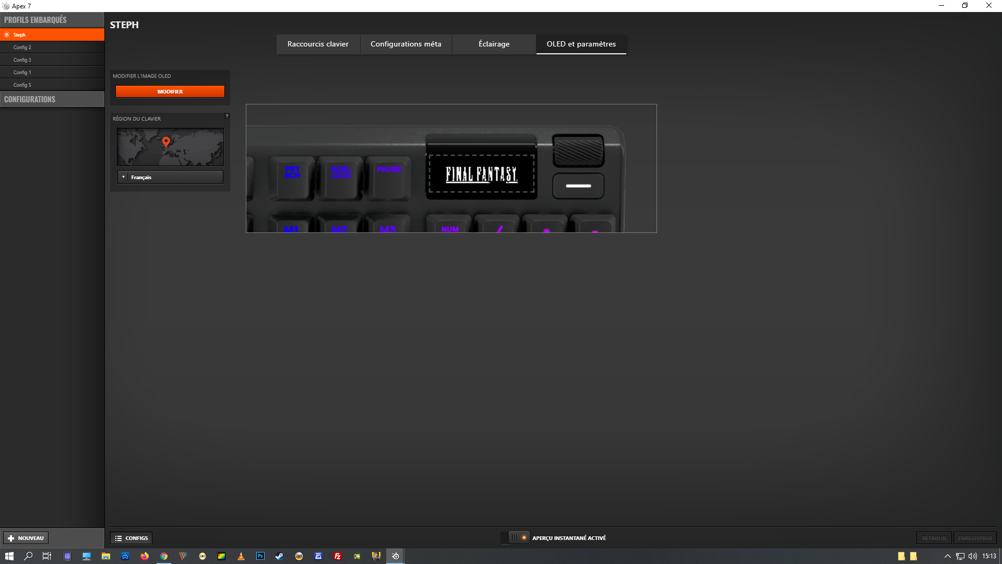Click the volume roller on keyboard preview

(578, 150)
